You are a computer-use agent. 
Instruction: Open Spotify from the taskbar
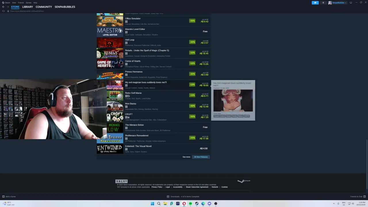(190, 204)
